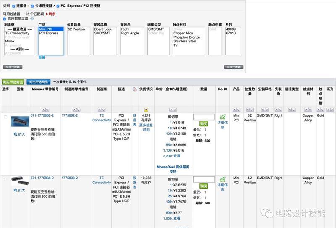Screen dimensions: 336x228
Task: Click quantity input for 571-1775838-2
Action: 204,179
